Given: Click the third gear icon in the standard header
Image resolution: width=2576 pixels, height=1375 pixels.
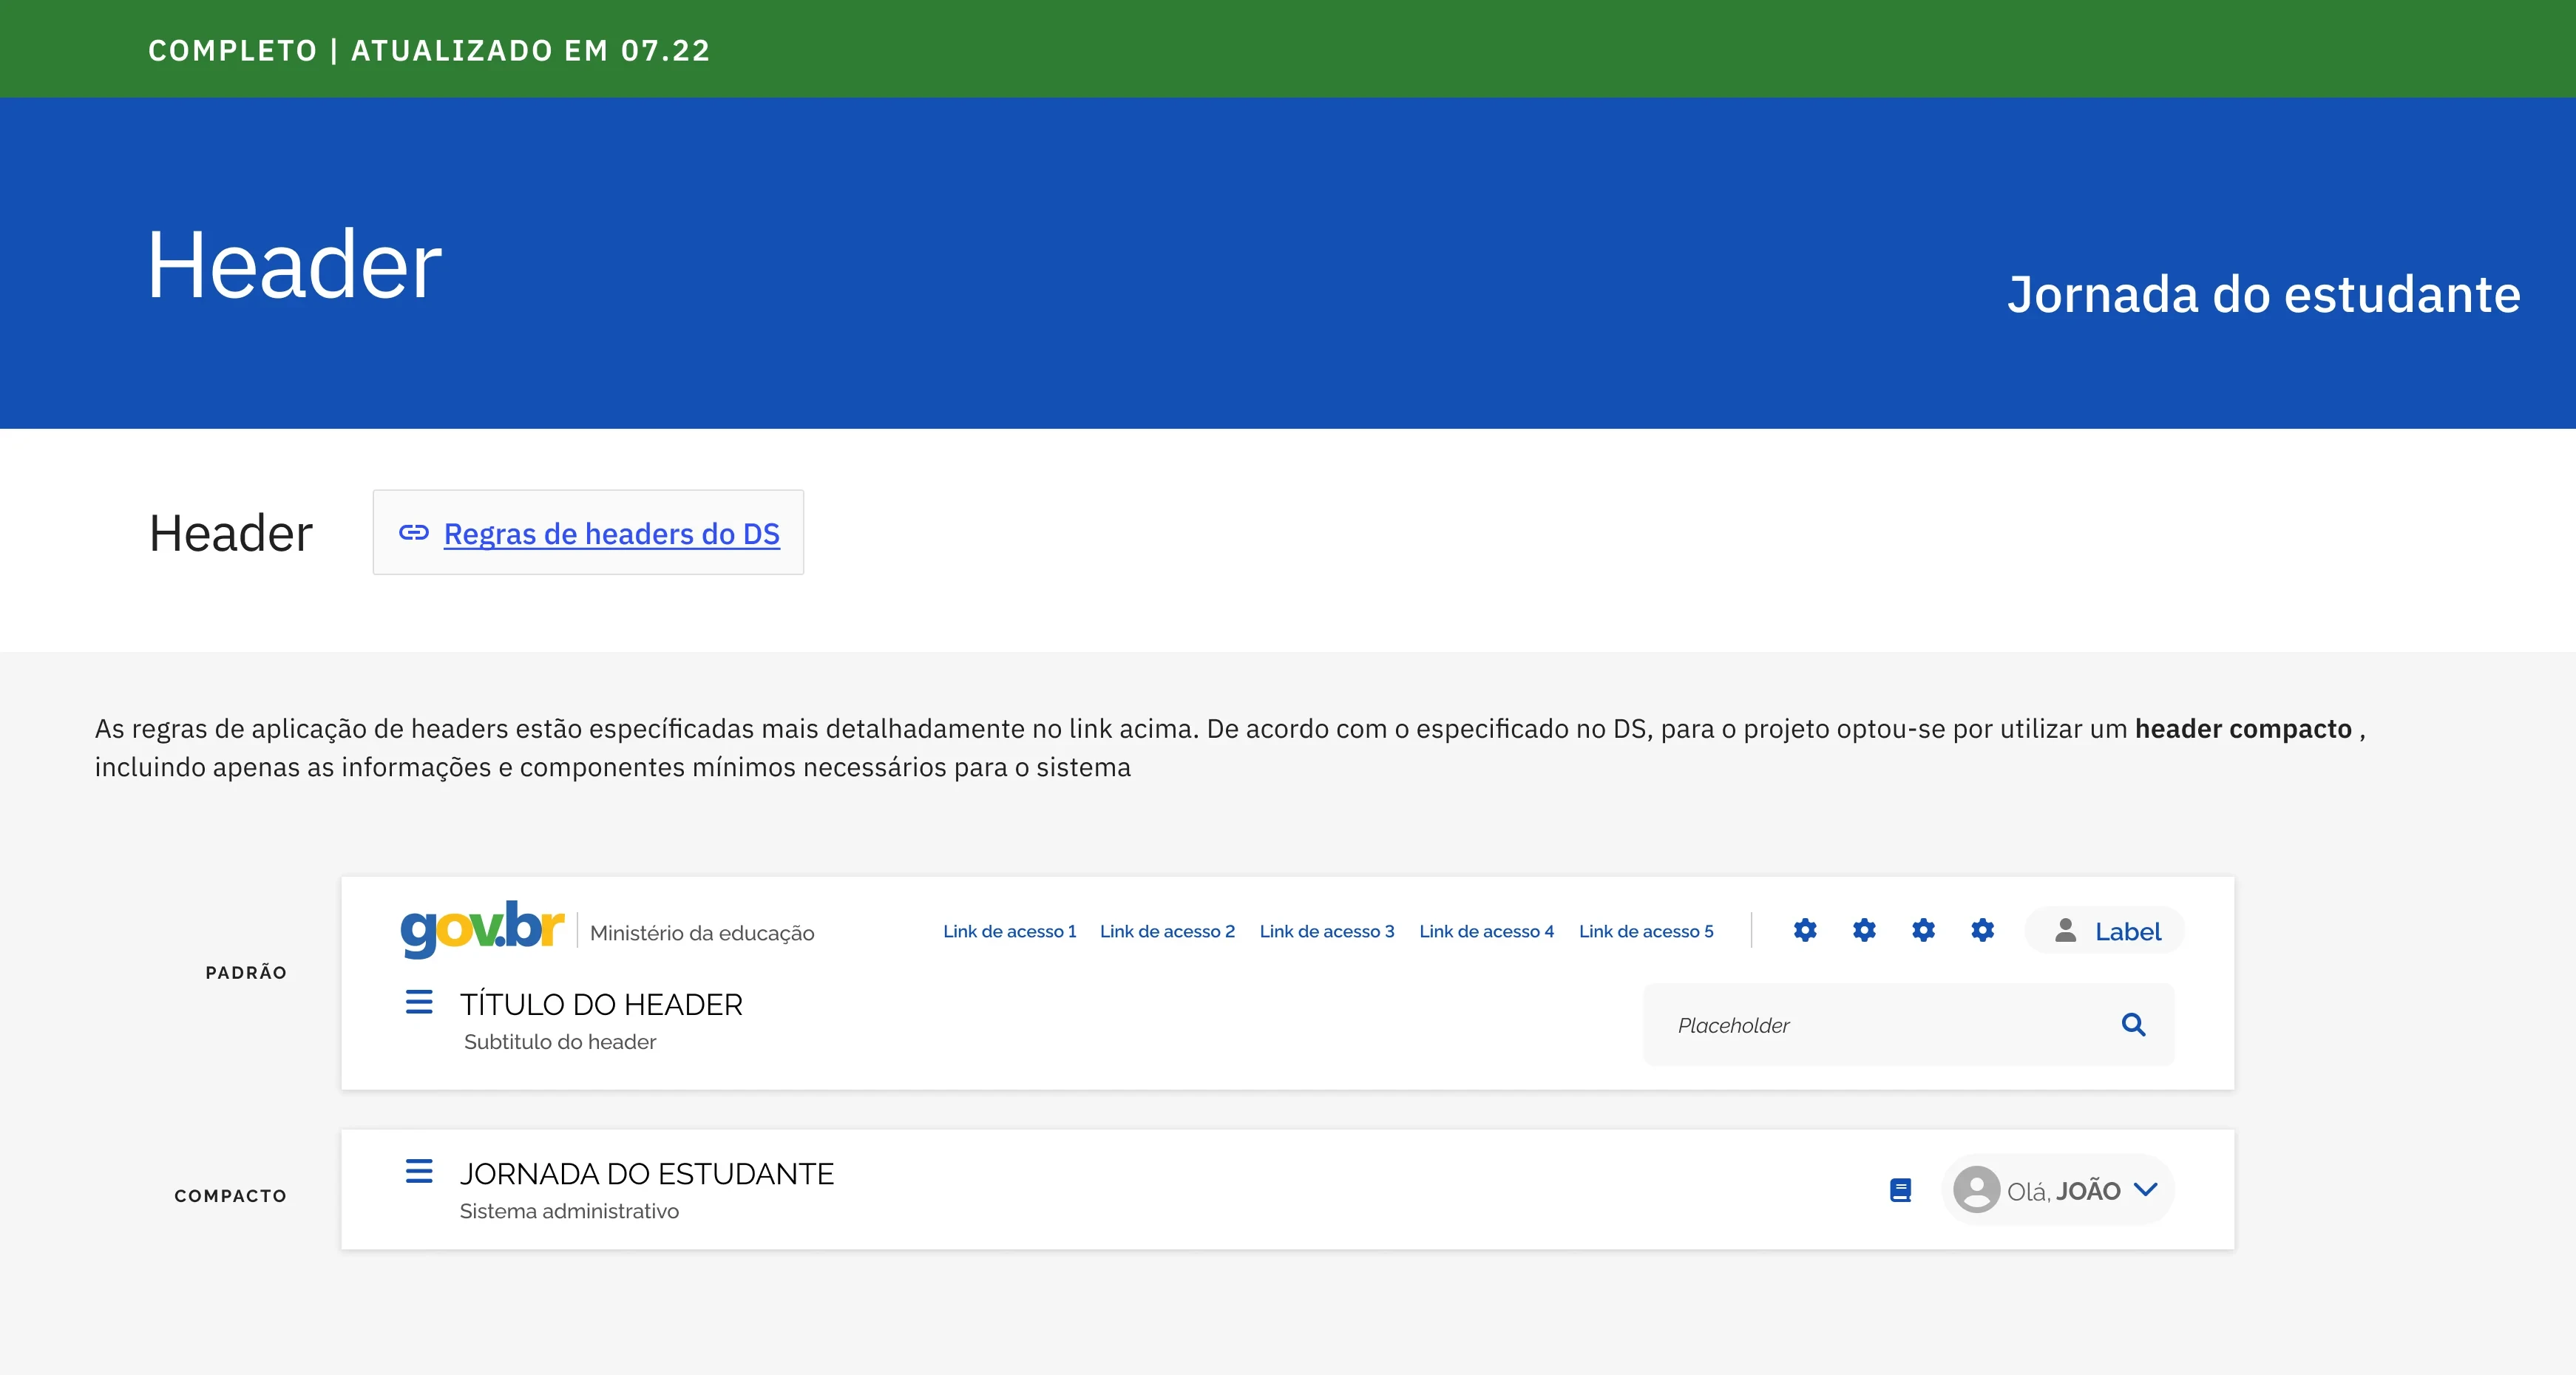Looking at the screenshot, I should 1923,930.
